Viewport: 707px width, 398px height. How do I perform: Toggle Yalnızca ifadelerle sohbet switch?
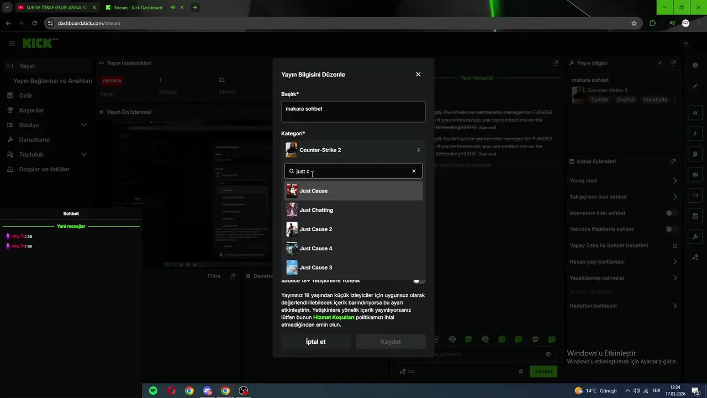pos(671,229)
